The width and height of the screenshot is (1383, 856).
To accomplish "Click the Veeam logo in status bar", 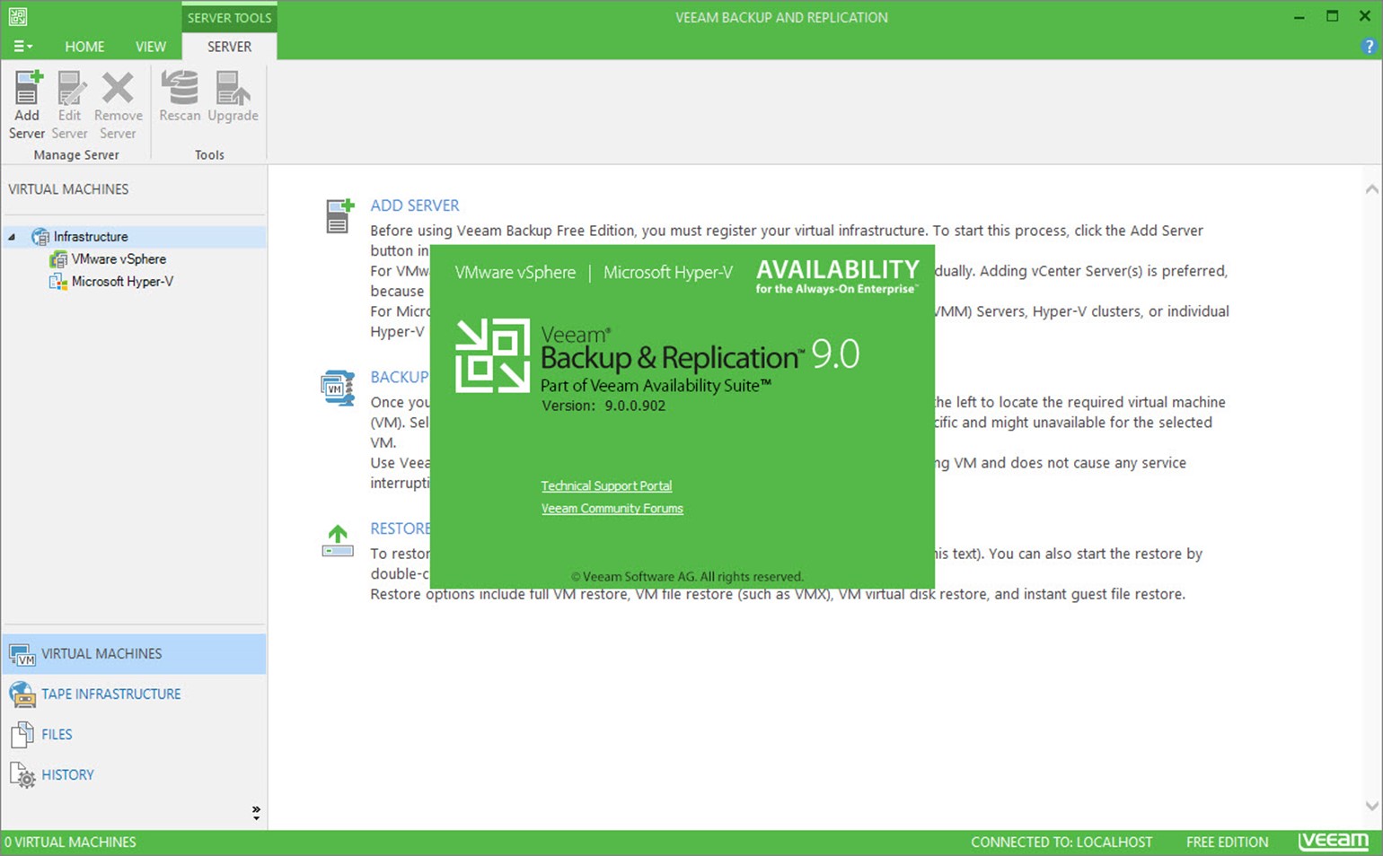I will (x=1334, y=842).
